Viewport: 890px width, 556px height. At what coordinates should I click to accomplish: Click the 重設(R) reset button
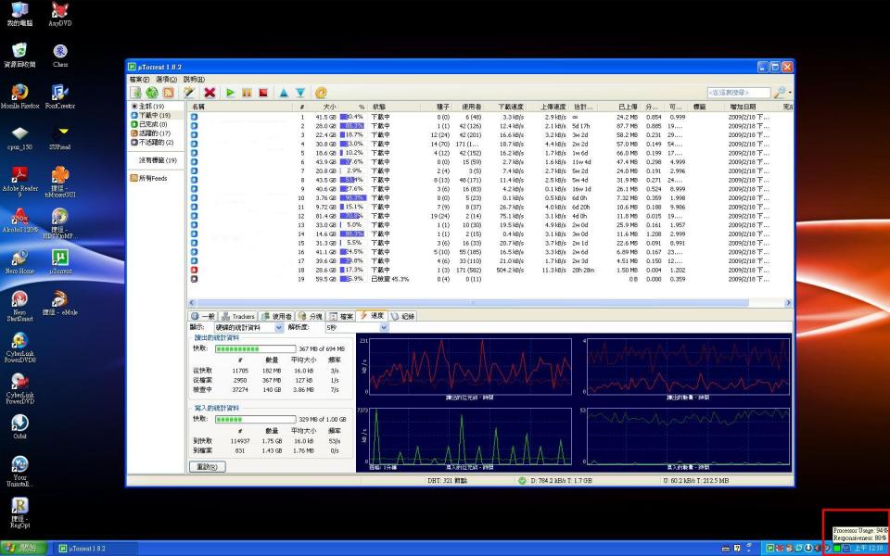coord(210,467)
